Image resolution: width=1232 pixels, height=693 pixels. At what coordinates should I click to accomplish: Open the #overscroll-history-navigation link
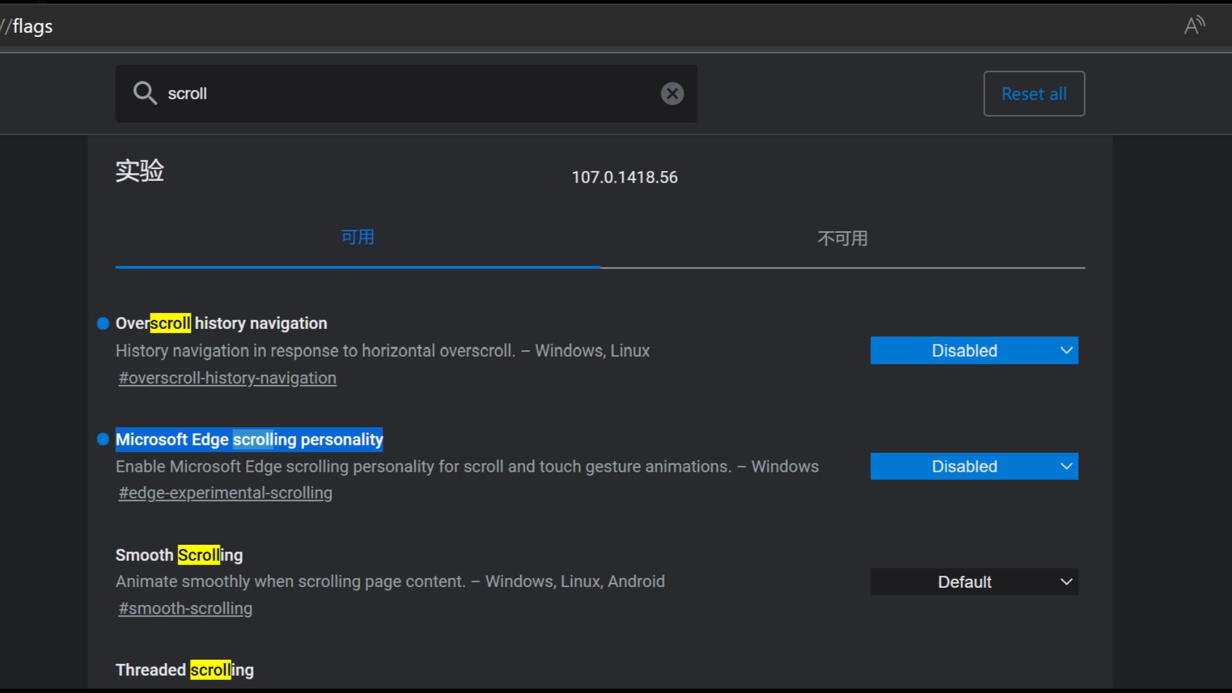tap(227, 378)
